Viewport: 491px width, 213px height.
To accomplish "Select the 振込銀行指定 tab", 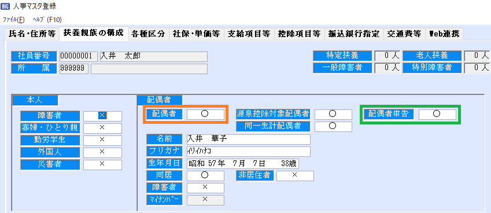I will tap(354, 34).
